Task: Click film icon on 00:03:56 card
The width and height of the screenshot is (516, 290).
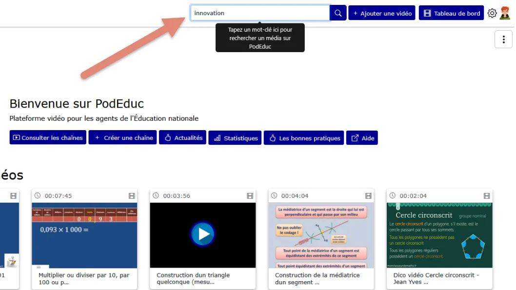Action: coord(250,195)
